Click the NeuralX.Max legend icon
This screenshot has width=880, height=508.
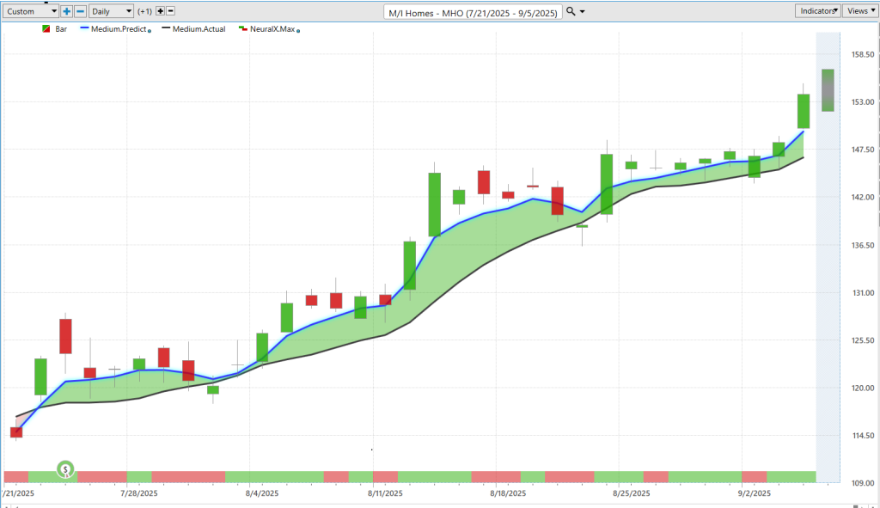point(242,28)
